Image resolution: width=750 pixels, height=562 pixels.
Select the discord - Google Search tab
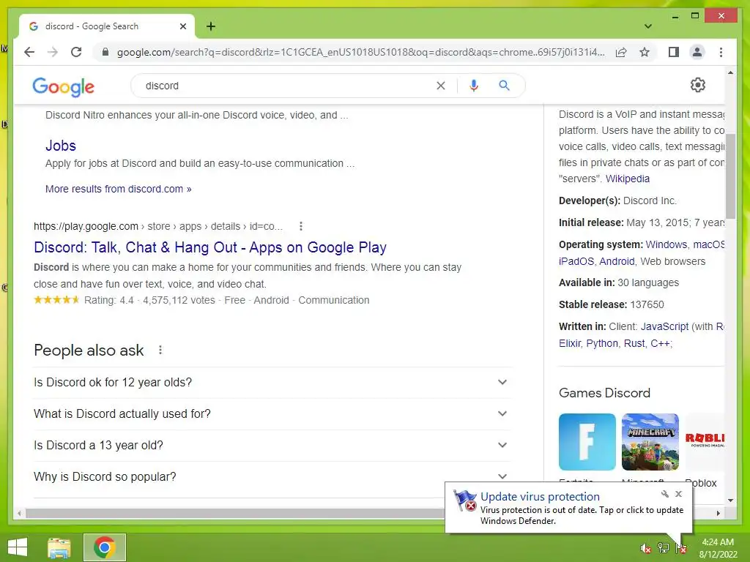(x=106, y=26)
